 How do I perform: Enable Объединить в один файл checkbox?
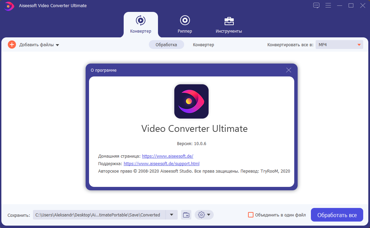click(251, 215)
